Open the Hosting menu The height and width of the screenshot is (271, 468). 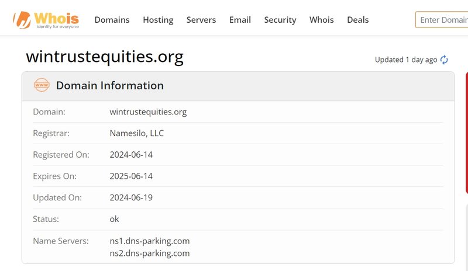pos(158,20)
